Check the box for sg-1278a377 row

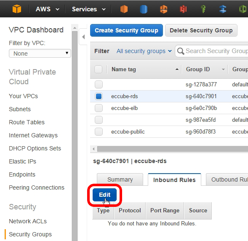coord(99,84)
